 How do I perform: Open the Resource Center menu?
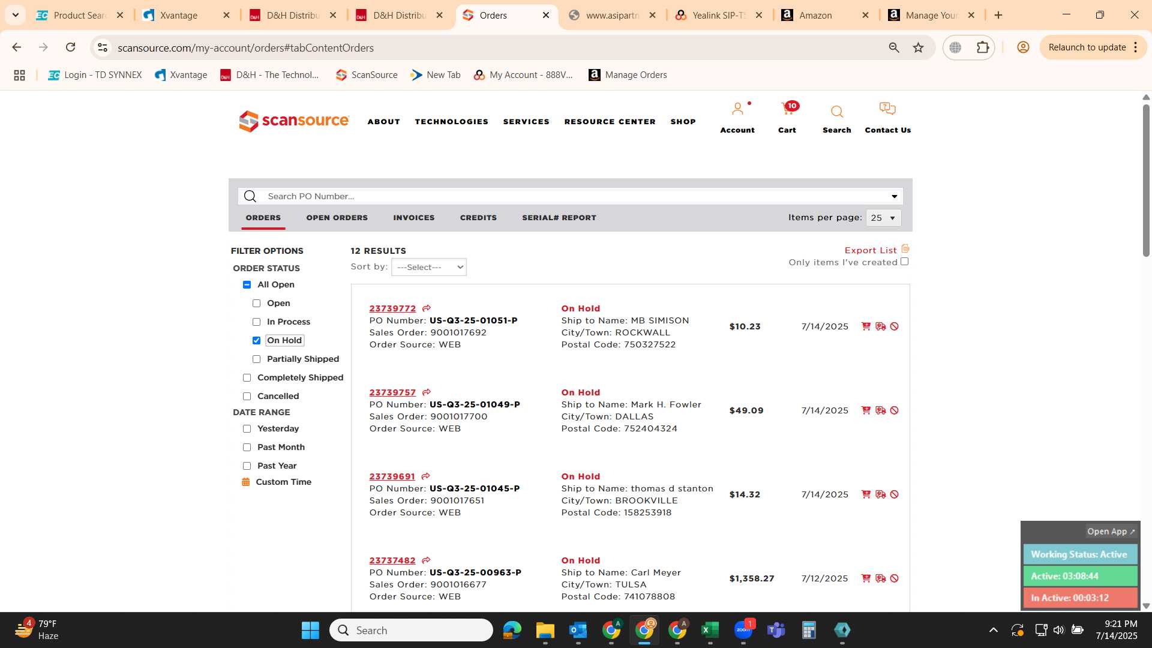click(x=610, y=122)
